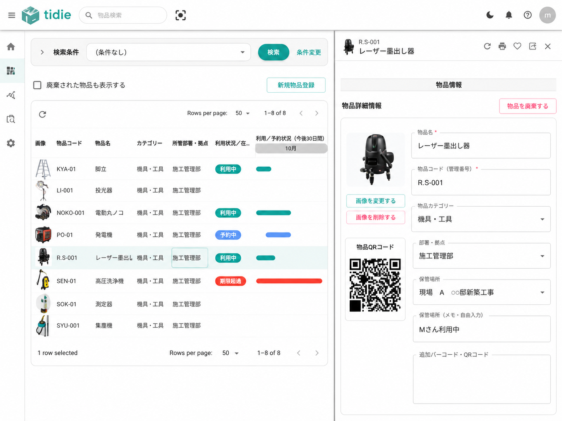Click the 画像を変更する button
The image size is (562, 421).
(376, 201)
